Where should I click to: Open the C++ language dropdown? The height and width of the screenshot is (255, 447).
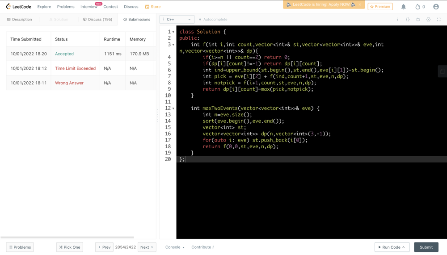click(x=177, y=19)
